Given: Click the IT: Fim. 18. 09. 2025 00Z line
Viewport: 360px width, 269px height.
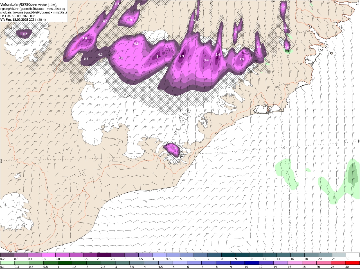Looking at the screenshot, I should pos(18,16).
